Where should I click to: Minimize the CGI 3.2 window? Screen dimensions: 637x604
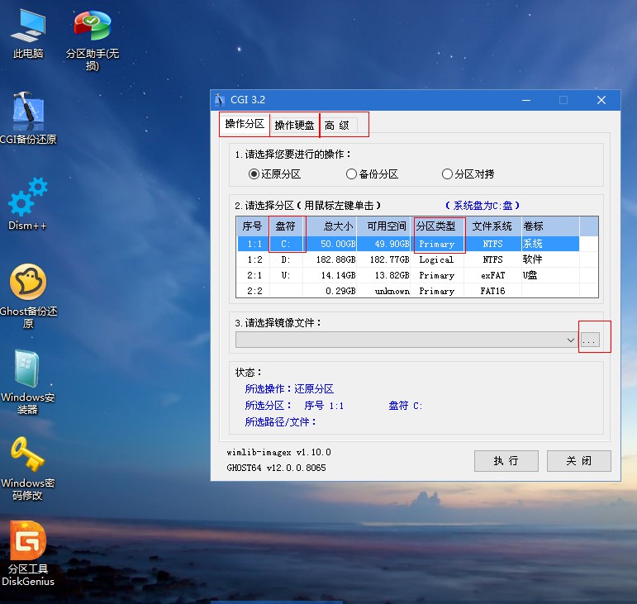click(x=526, y=100)
